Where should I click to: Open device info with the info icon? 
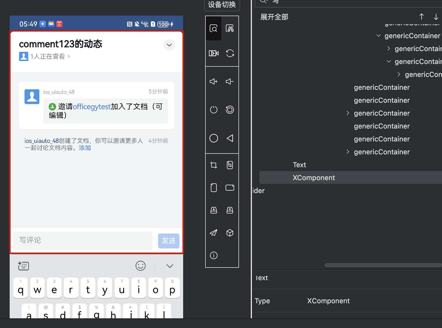[213, 255]
